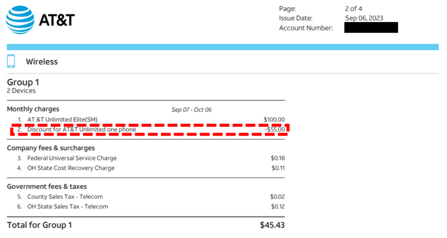
Task: Click the Group 1 heading
Action: 23,82
